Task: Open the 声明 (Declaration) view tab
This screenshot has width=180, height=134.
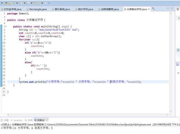Action: pyautogui.click(x=29, y=120)
